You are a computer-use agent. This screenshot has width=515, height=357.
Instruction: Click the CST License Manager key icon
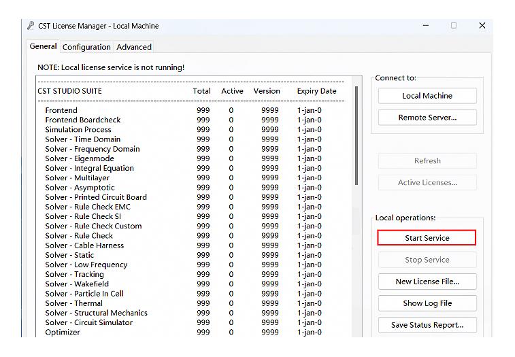click(x=31, y=26)
